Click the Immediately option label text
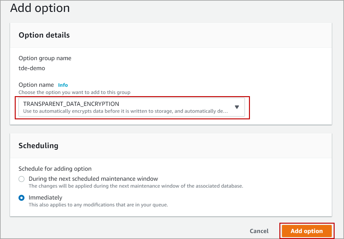Image resolution: width=344 pixels, height=239 pixels. point(45,198)
